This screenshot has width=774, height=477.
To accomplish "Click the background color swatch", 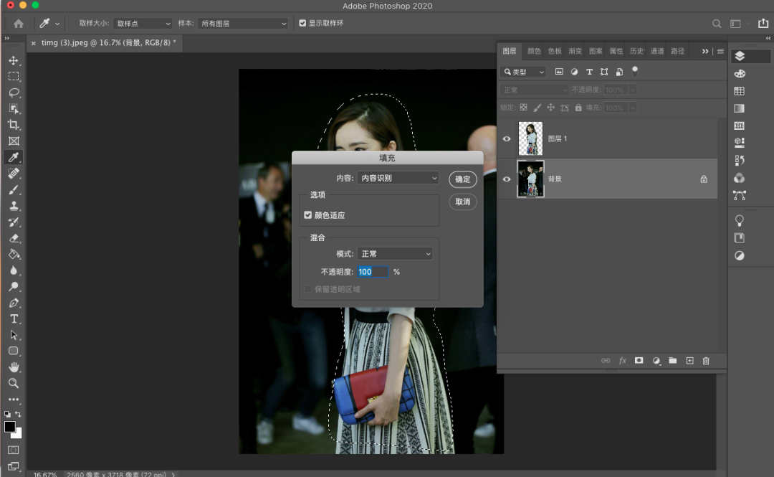I will (x=19, y=435).
